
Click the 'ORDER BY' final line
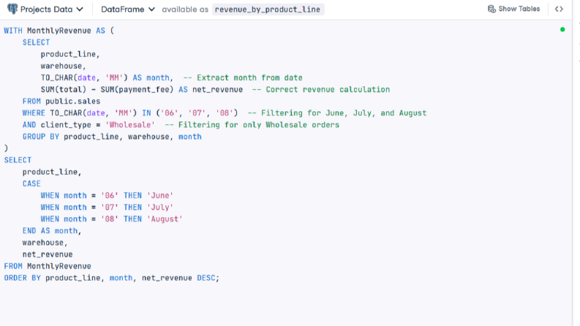(x=112, y=278)
